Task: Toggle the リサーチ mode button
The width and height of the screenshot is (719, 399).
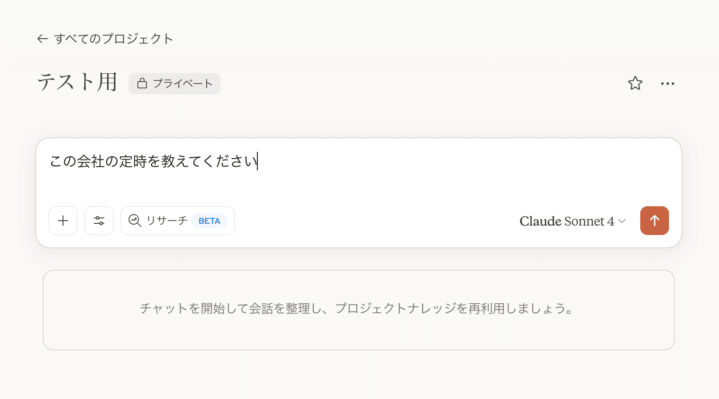Action: point(167,221)
